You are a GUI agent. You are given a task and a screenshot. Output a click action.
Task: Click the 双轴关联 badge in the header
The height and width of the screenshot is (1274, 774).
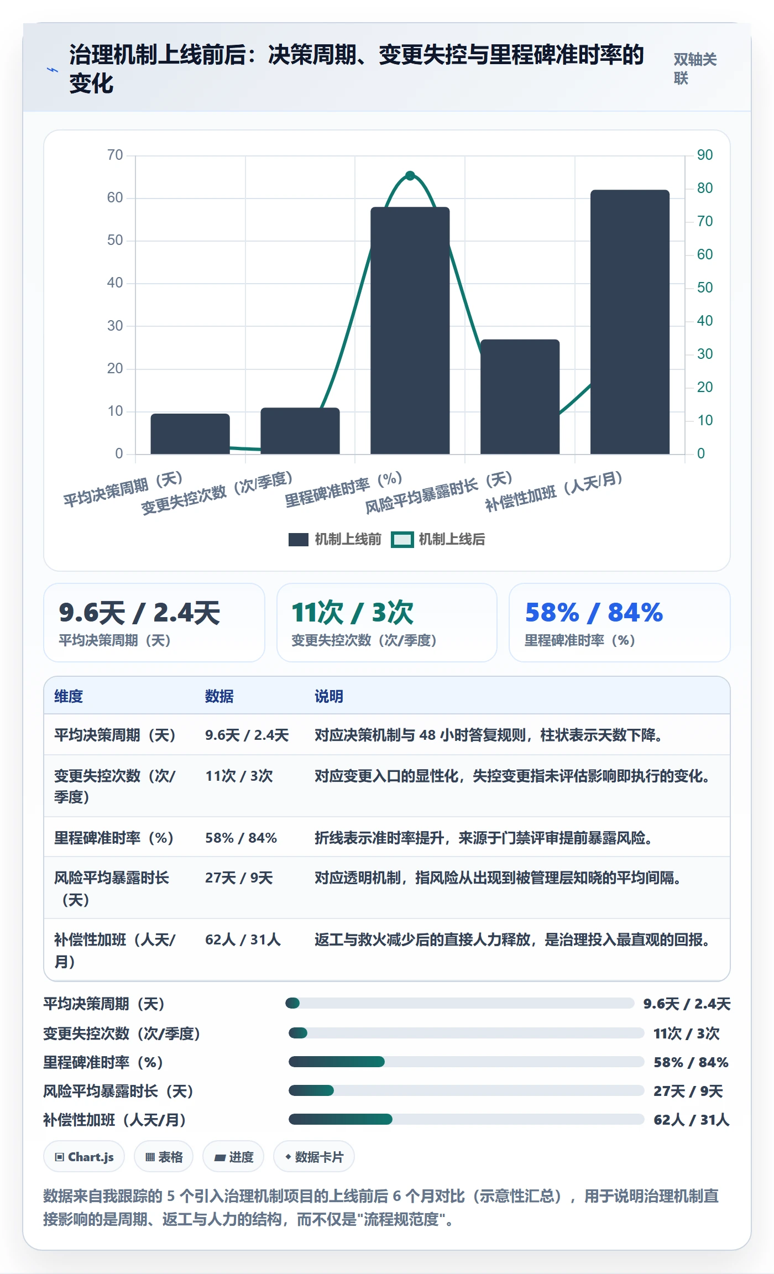click(695, 69)
